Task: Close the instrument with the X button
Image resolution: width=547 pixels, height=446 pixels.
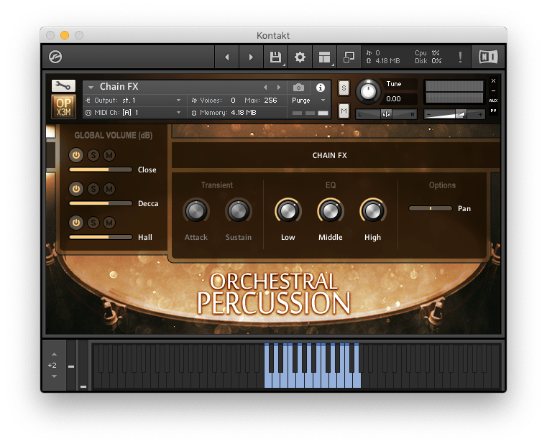Action: click(x=493, y=81)
